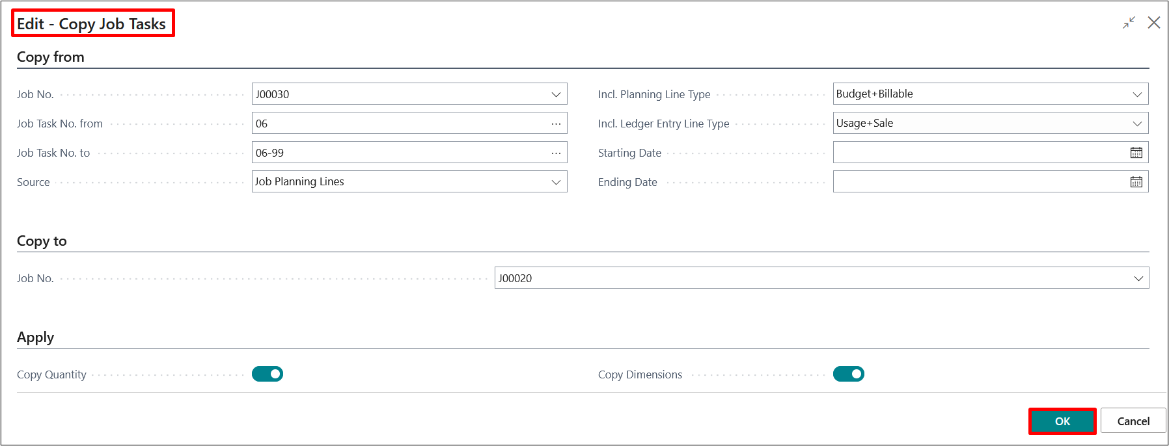The width and height of the screenshot is (1169, 446).
Task: Click the Starting Date calendar icon
Action: pyautogui.click(x=1136, y=153)
